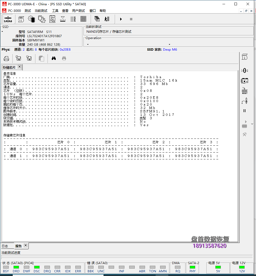Click the 0x20E8 blocks per chip value

[x=65, y=49]
